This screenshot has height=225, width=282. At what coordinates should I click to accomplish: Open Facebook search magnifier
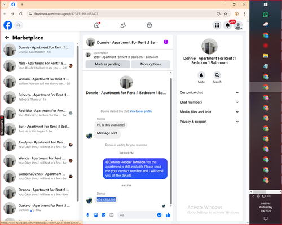19,25
